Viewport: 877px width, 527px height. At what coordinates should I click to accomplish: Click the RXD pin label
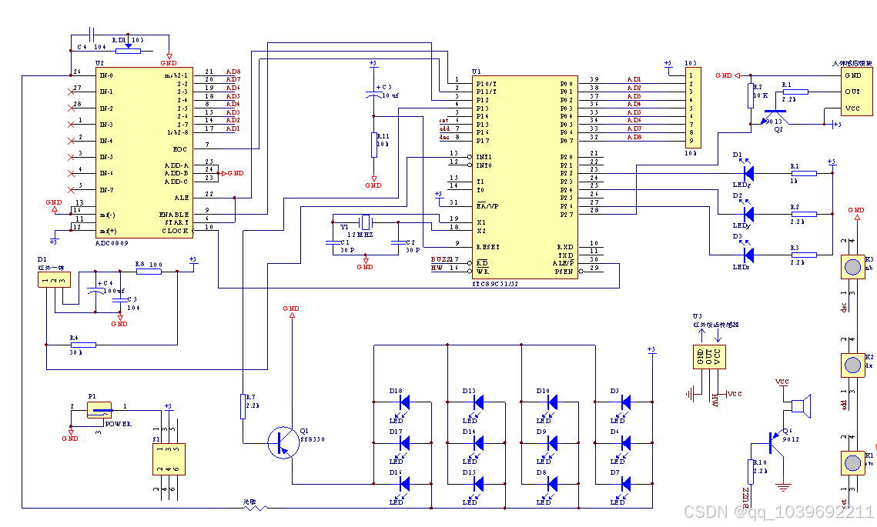[x=565, y=246]
